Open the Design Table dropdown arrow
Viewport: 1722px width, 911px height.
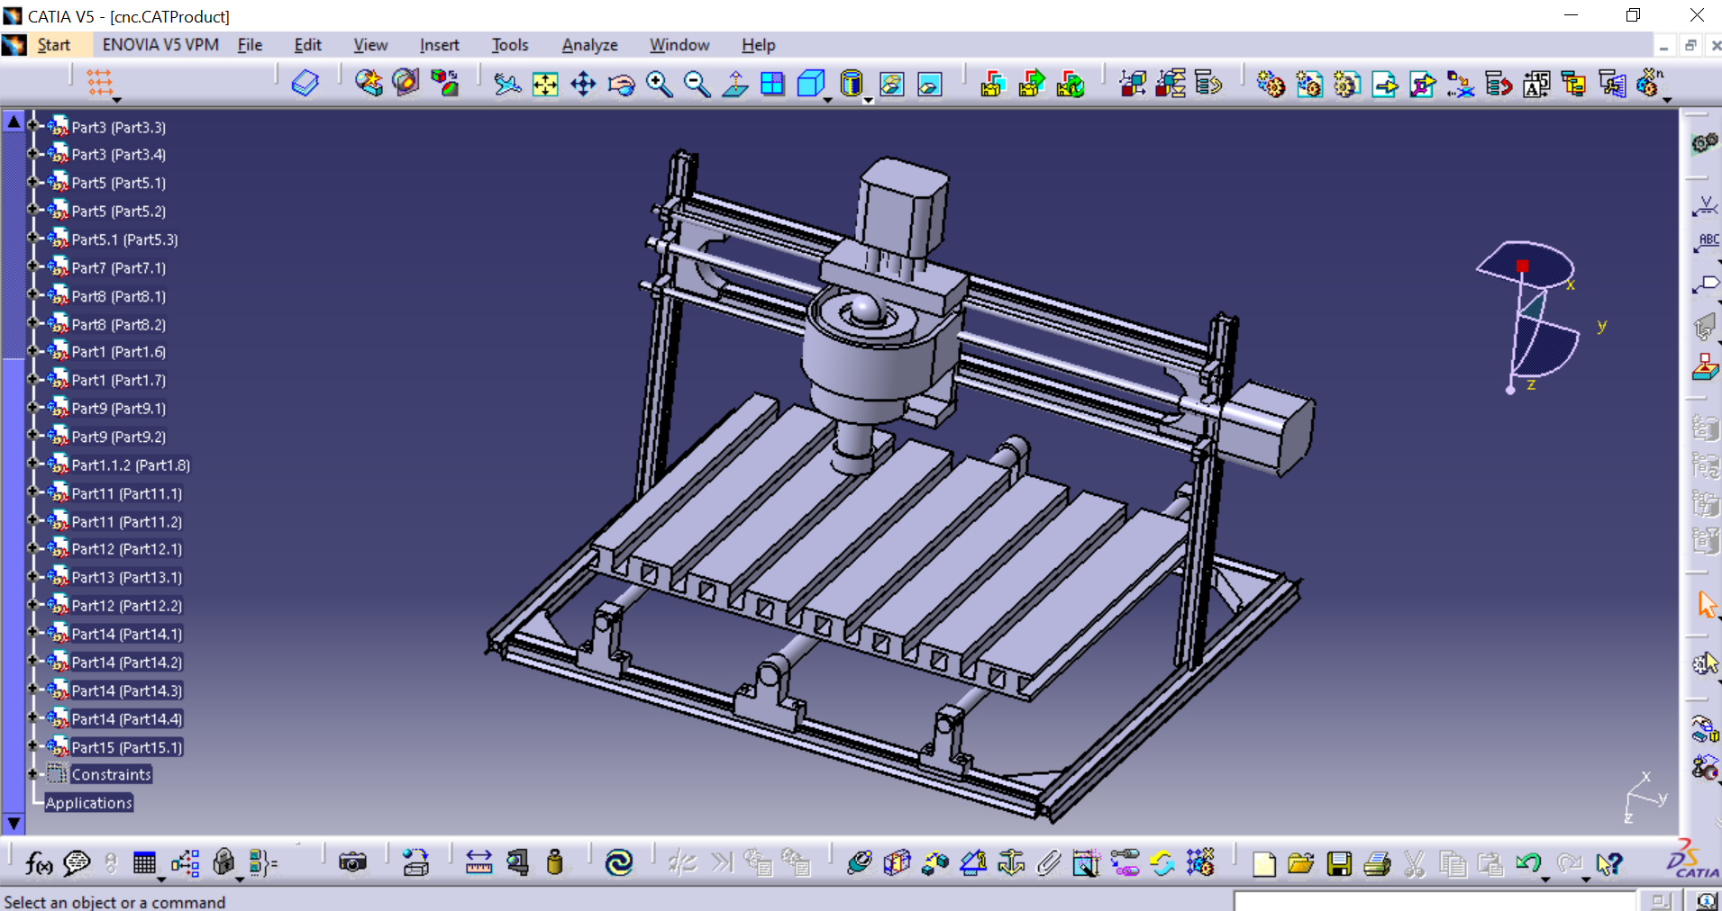[x=160, y=879]
